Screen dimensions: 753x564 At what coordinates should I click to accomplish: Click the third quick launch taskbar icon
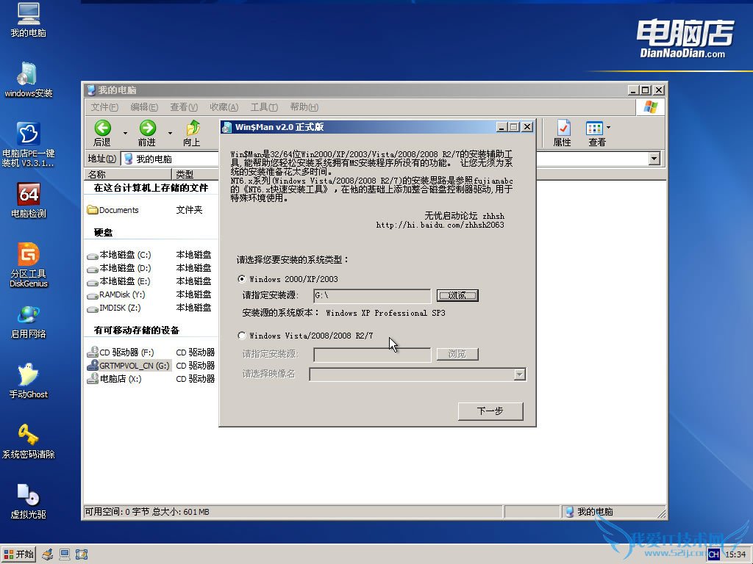pos(82,554)
